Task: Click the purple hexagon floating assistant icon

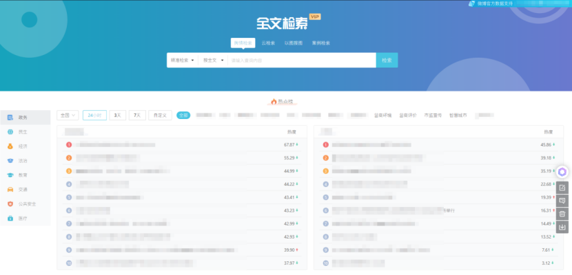Action: pyautogui.click(x=562, y=172)
